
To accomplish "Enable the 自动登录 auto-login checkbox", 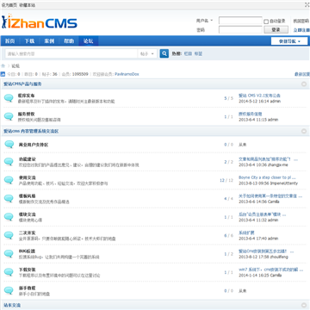I will point(266,22).
